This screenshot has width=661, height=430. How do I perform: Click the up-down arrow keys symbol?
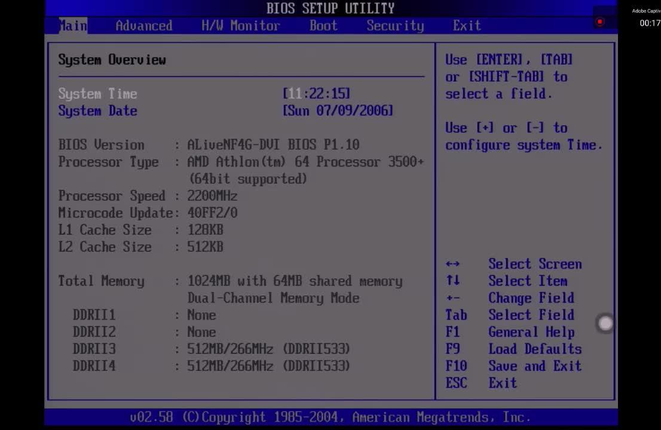[452, 281]
